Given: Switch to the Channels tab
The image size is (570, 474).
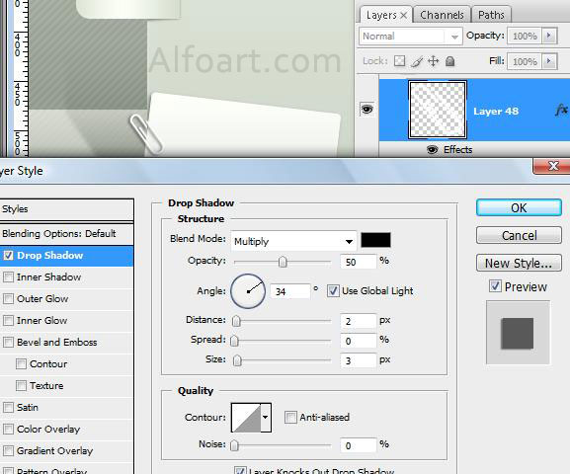Looking at the screenshot, I should (x=442, y=15).
